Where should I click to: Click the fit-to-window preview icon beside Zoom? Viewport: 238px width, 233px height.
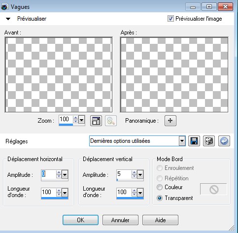[x=96, y=121]
